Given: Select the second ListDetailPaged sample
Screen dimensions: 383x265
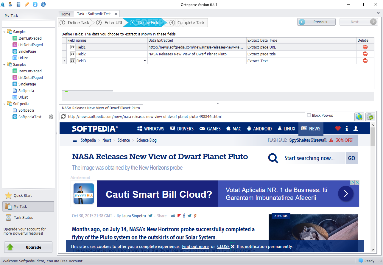Looking at the screenshot, I should coord(30,77).
